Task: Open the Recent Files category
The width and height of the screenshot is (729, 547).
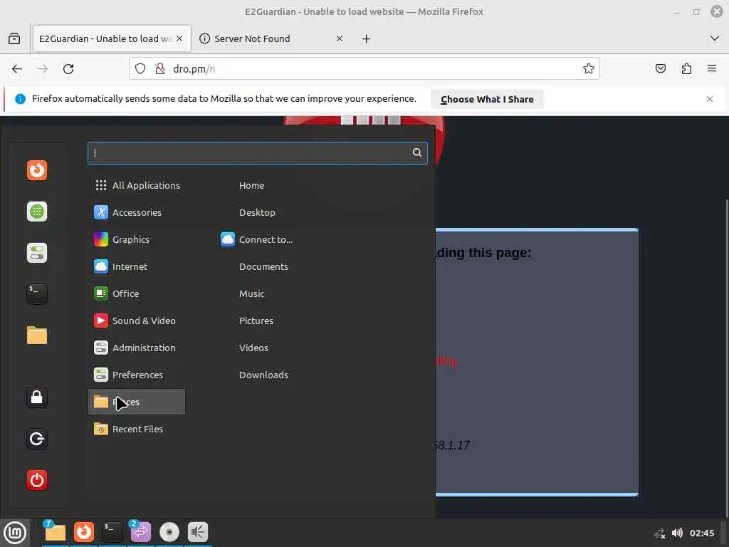Action: (137, 429)
